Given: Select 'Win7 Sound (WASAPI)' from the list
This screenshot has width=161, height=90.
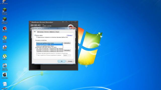Looking at the screenshot, I should 49,45.
